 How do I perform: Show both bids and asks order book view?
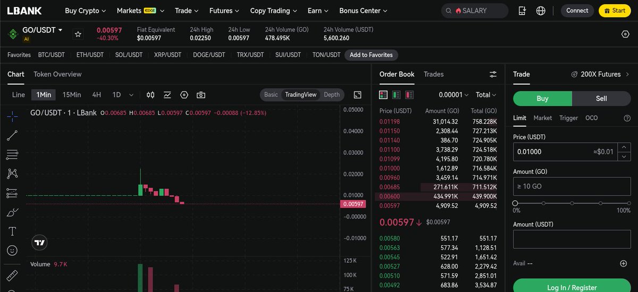point(383,95)
